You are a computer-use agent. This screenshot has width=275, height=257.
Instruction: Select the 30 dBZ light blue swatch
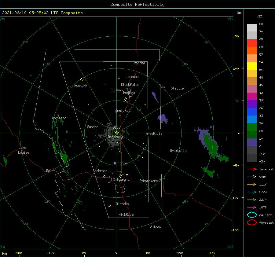[x=252, y=119]
